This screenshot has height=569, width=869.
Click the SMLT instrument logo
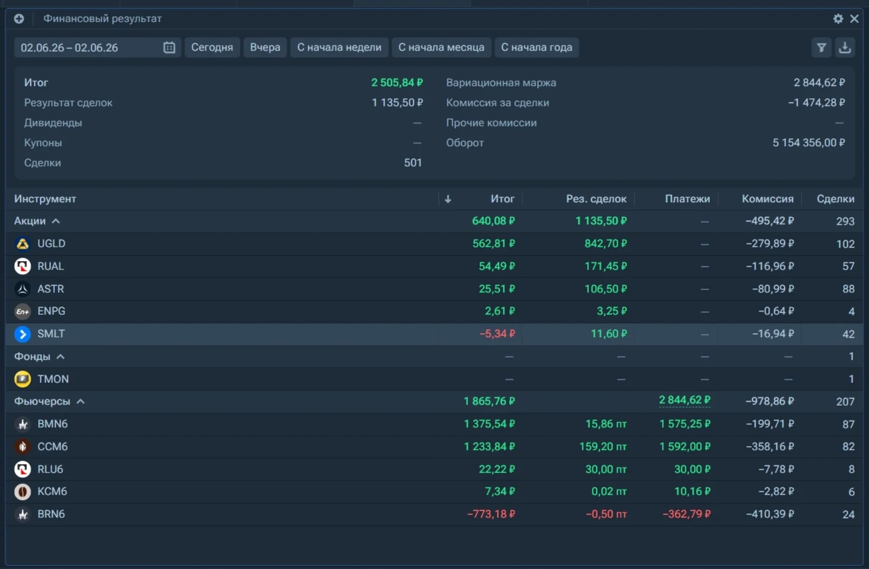click(x=22, y=334)
